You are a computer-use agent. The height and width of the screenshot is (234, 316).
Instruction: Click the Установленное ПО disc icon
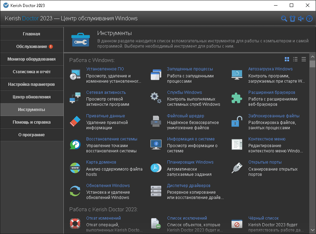75,75
